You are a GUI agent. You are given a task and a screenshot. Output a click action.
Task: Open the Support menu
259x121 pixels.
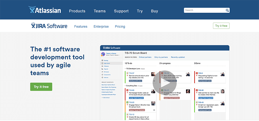point(121,11)
